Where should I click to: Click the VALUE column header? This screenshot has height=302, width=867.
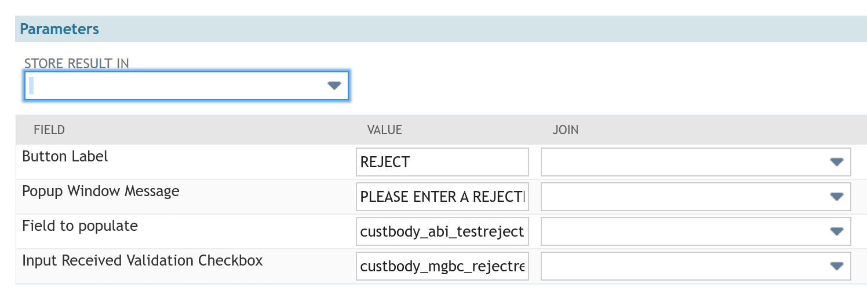tap(385, 130)
